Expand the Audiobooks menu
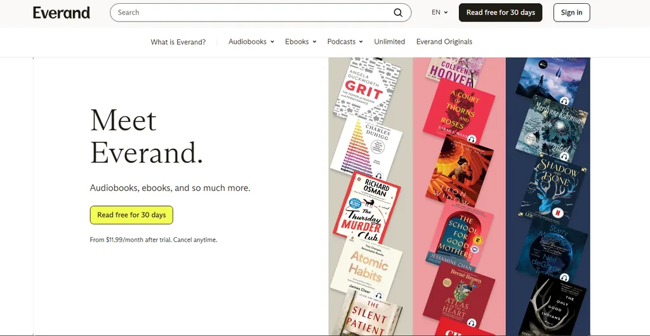 tap(251, 42)
